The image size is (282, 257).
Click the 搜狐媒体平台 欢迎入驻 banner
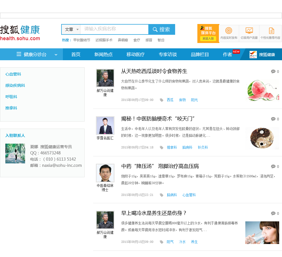(x=208, y=33)
